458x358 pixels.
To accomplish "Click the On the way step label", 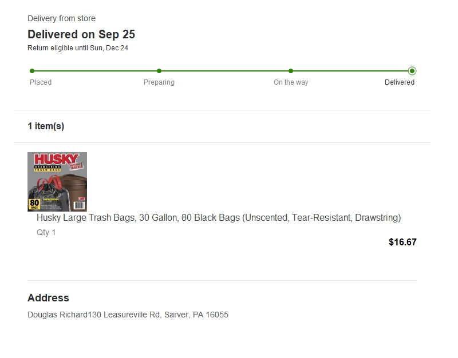I will pos(291,82).
